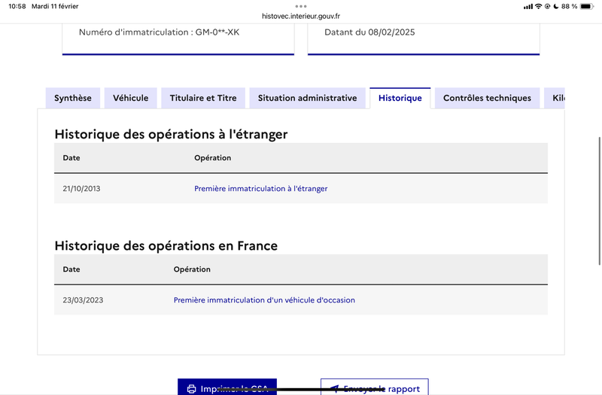Open the Synthèse tab
The image size is (602, 395).
73,99
